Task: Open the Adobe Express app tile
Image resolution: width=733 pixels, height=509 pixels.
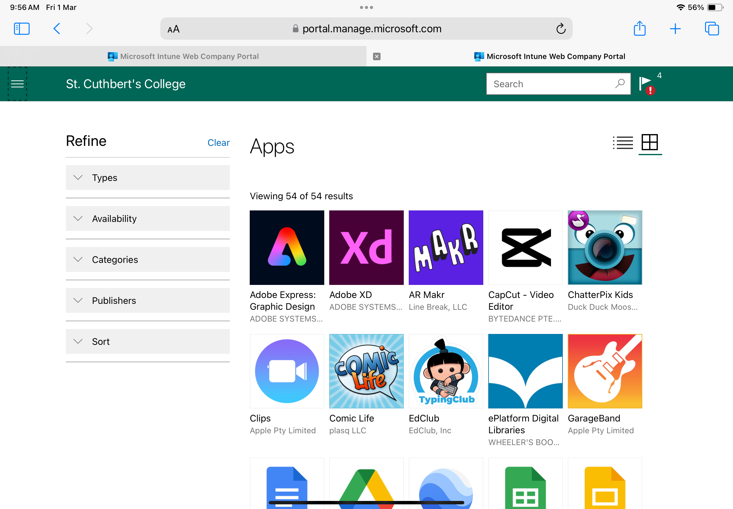Action: coord(287,247)
